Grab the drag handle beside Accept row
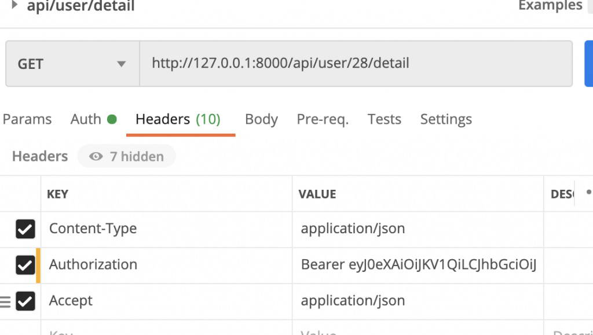The height and width of the screenshot is (335, 593). [x=5, y=301]
